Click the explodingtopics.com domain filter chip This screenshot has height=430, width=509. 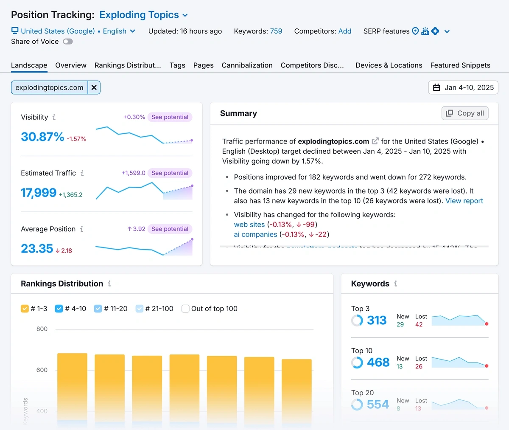pyautogui.click(x=49, y=87)
